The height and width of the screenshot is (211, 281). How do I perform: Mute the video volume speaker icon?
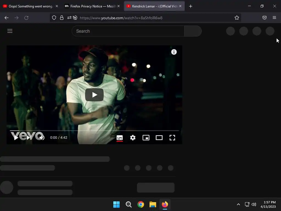pyautogui.click(x=42, y=138)
